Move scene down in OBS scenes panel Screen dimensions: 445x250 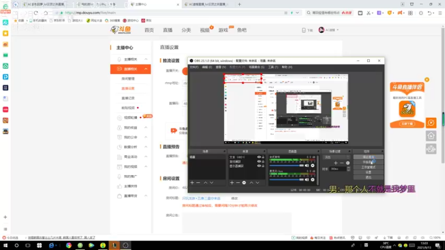211,183
